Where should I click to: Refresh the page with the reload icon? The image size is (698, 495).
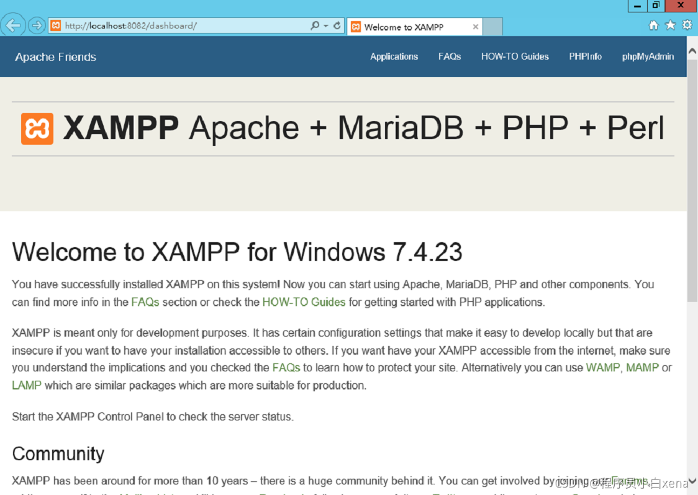(x=337, y=25)
